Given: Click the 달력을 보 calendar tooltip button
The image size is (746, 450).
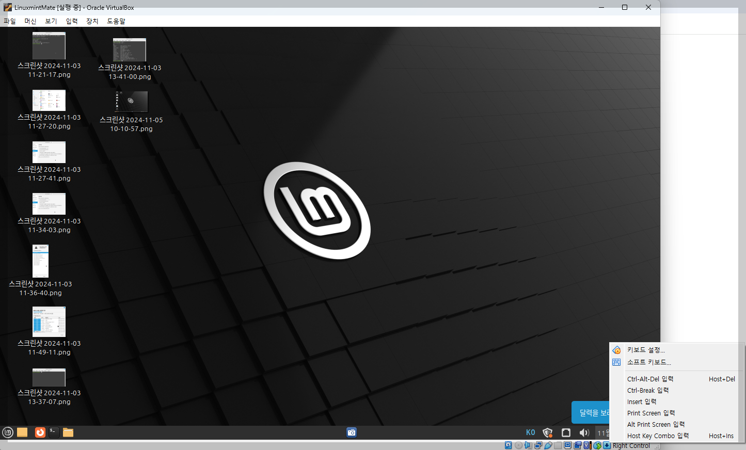Looking at the screenshot, I should pos(591,412).
